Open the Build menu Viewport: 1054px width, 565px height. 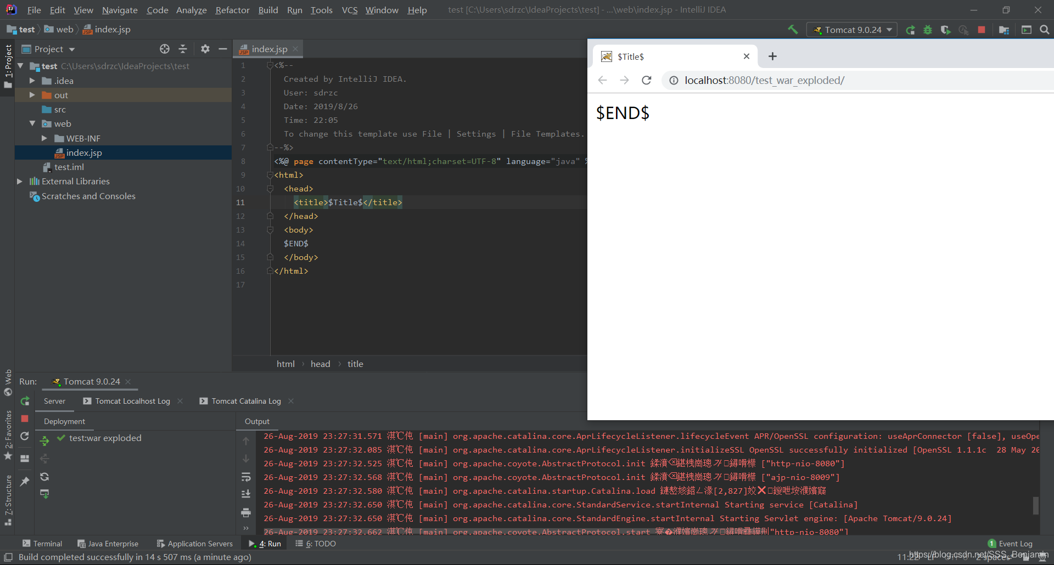pos(268,10)
